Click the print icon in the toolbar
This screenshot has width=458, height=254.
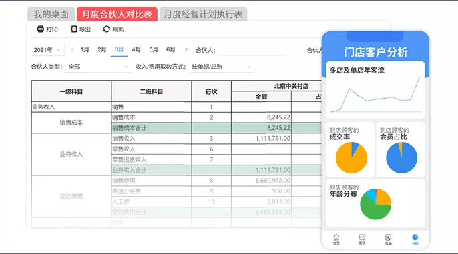pos(40,29)
